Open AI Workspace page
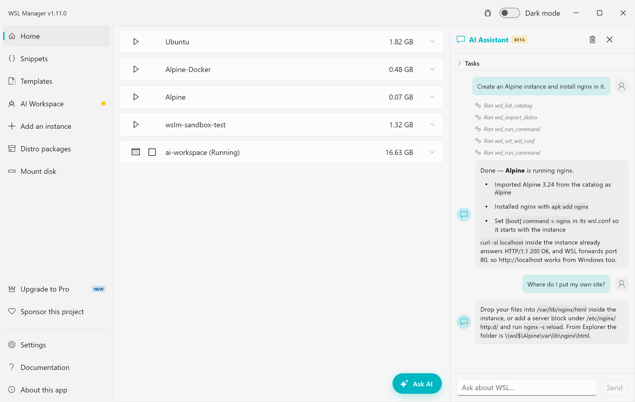 [x=56, y=104]
